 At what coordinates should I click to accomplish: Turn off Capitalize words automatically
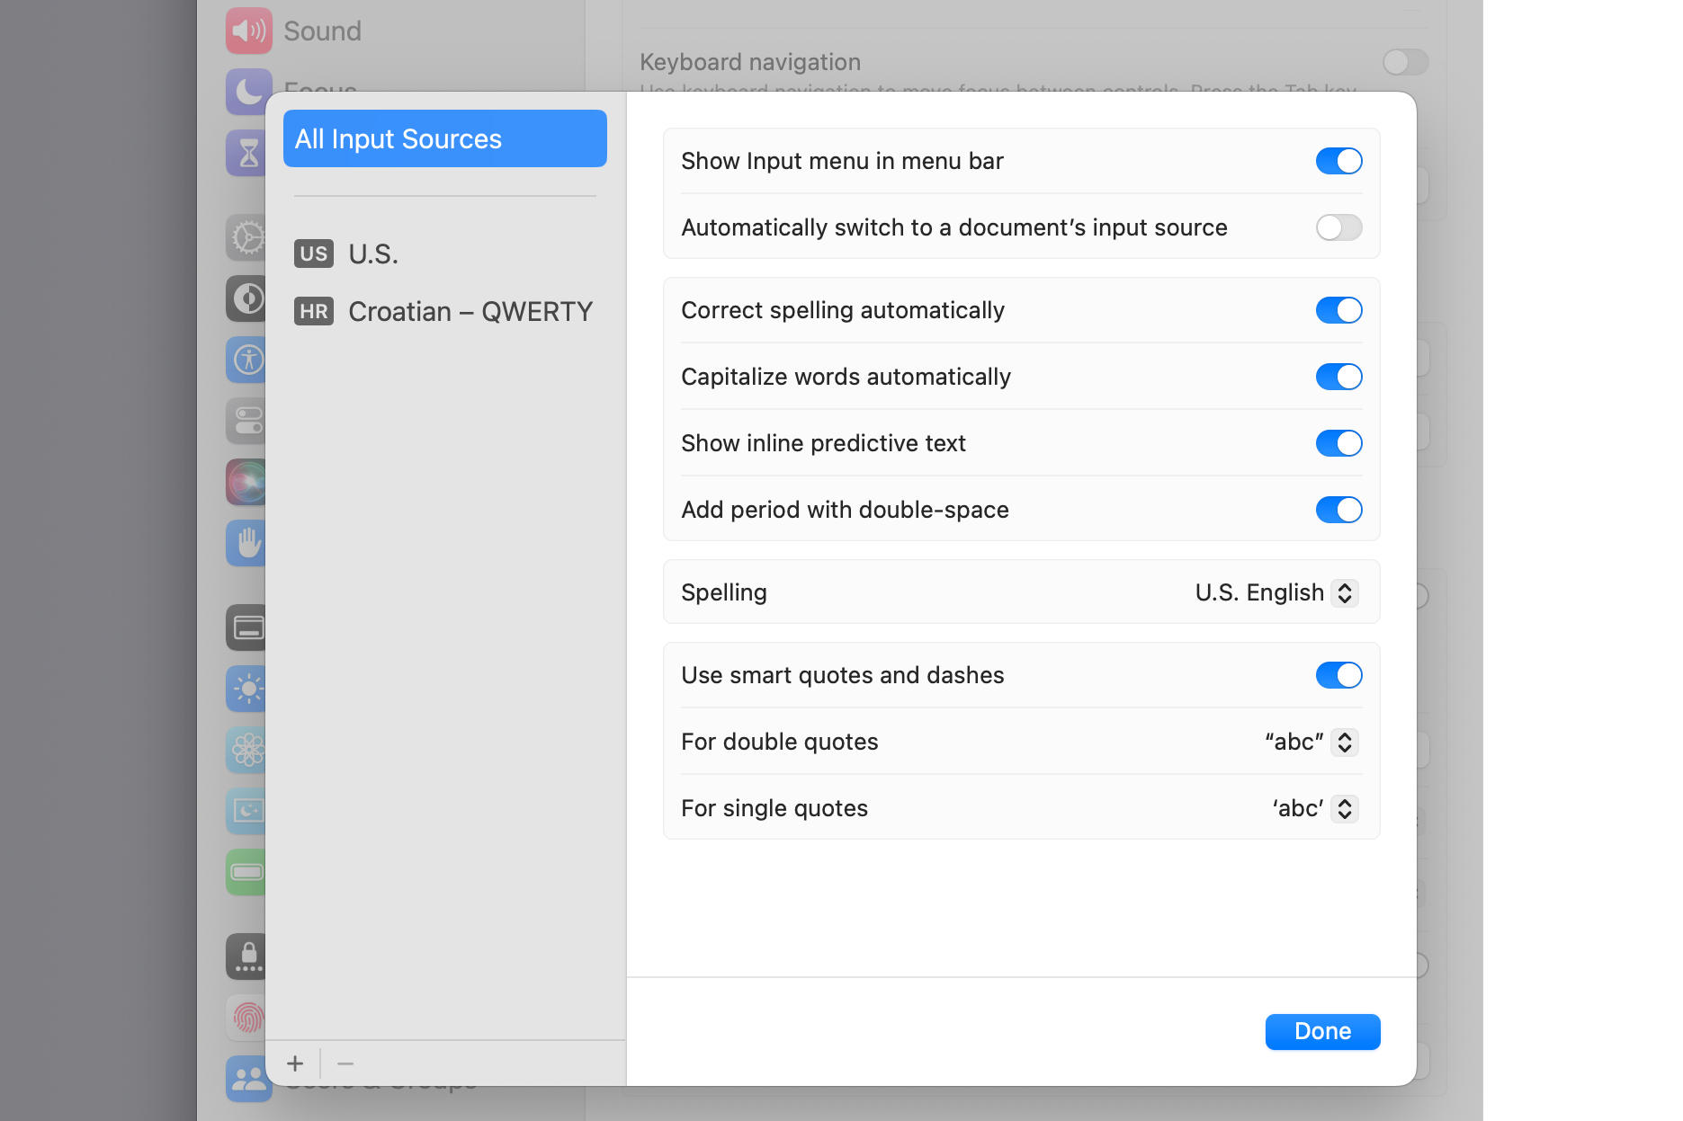coord(1338,377)
